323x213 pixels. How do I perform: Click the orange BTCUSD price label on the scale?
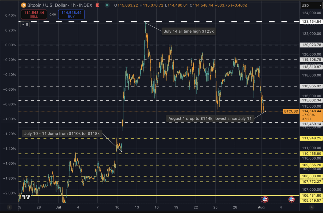point(291,111)
